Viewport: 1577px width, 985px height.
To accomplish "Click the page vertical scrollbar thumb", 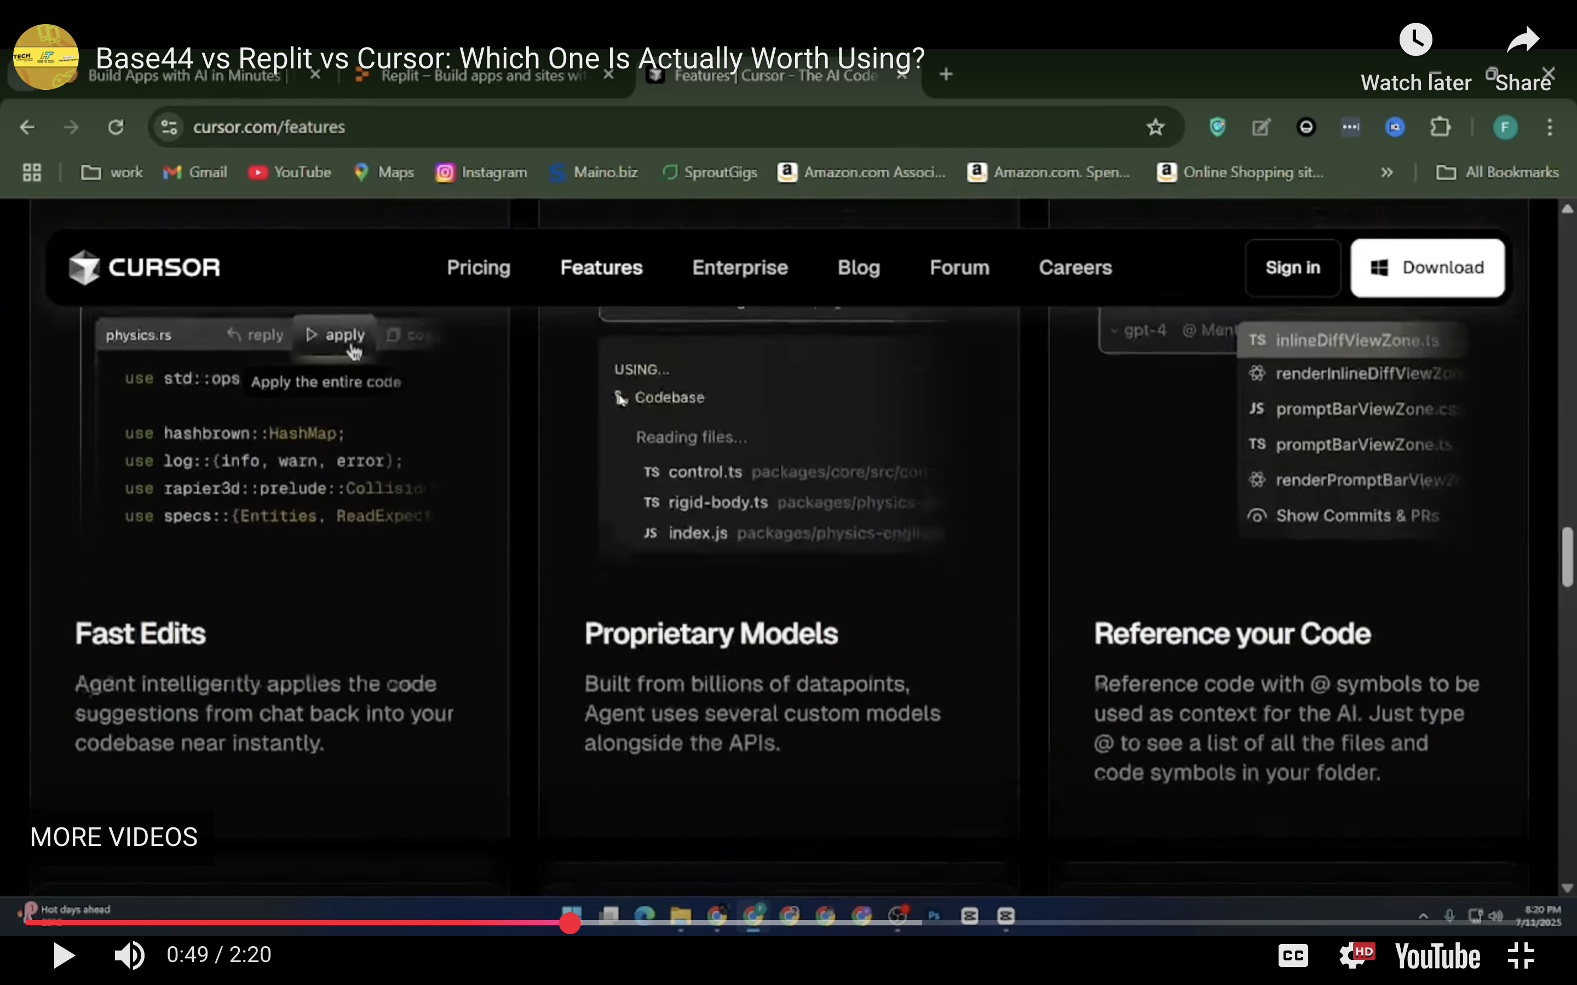I will click(x=1567, y=558).
